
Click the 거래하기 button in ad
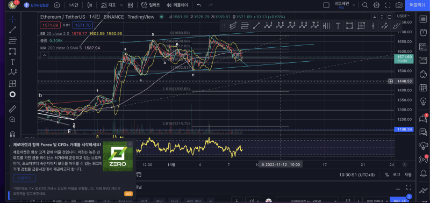(24, 178)
